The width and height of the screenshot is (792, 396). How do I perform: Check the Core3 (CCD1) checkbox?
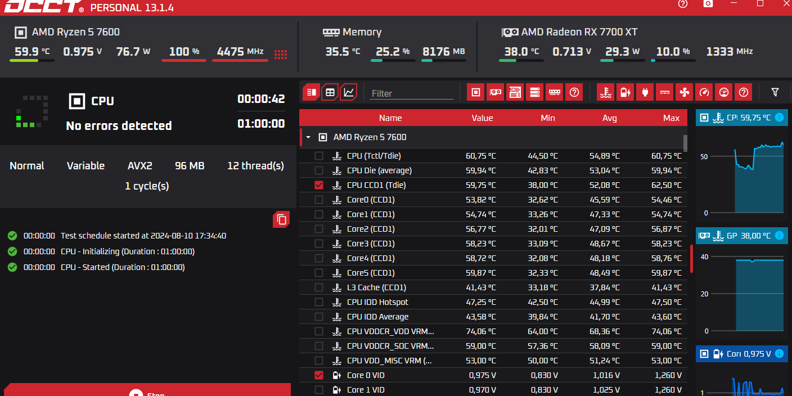[319, 244]
